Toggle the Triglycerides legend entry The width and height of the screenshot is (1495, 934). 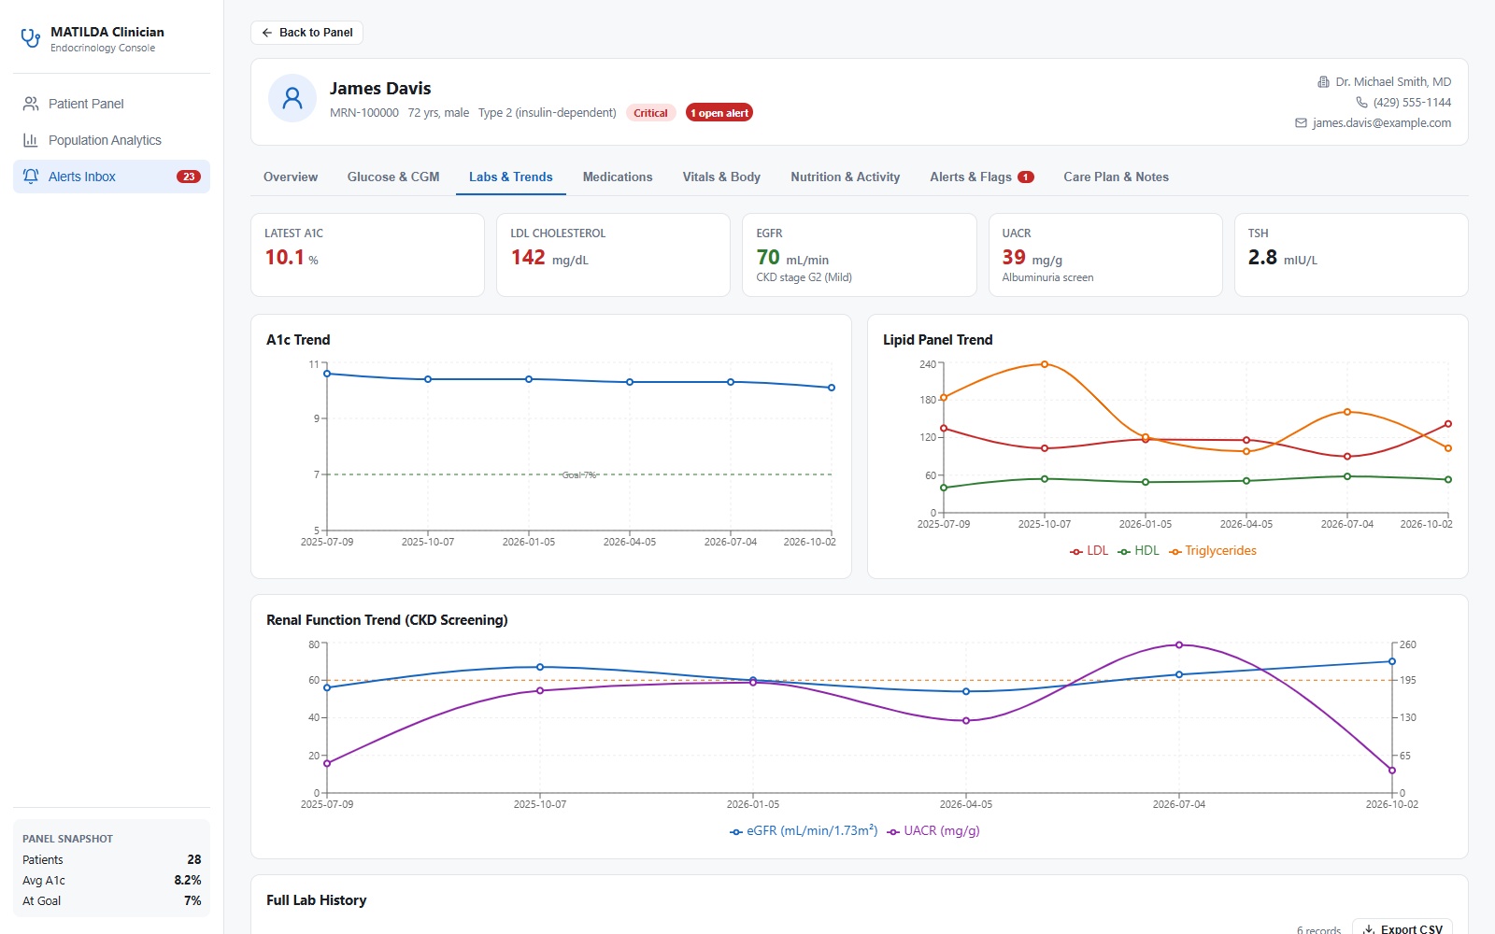pos(1213,551)
